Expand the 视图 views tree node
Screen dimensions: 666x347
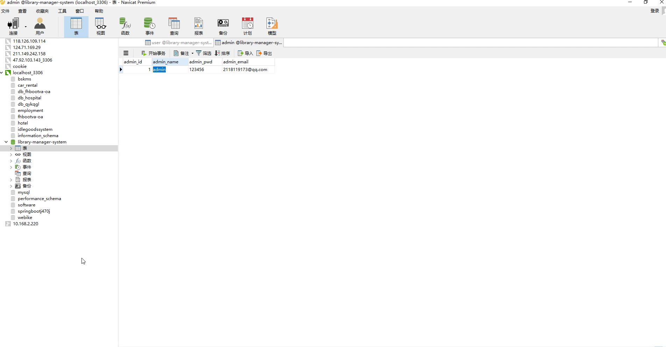(11, 155)
